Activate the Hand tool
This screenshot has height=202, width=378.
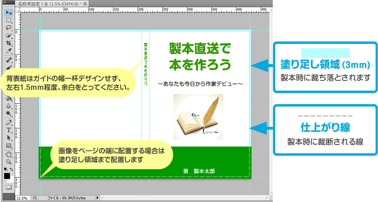pyautogui.click(x=9, y=154)
